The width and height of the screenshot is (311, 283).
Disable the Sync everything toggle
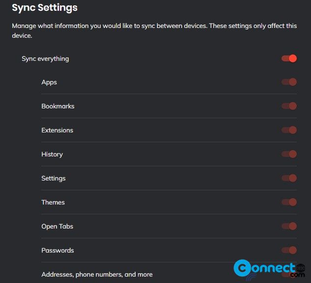click(289, 58)
